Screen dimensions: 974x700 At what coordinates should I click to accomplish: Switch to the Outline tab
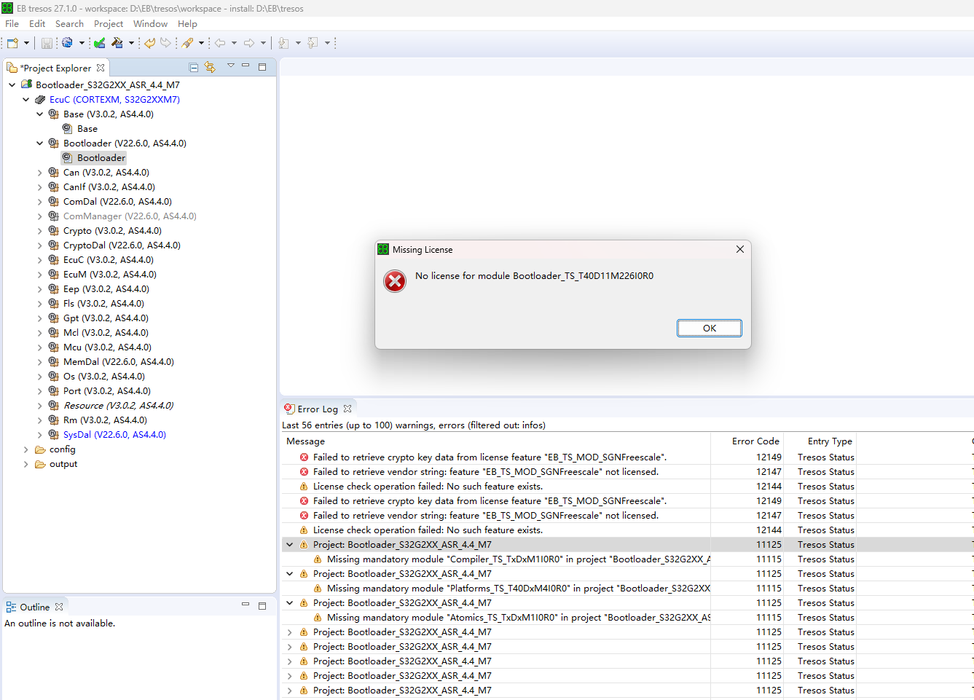pos(35,606)
